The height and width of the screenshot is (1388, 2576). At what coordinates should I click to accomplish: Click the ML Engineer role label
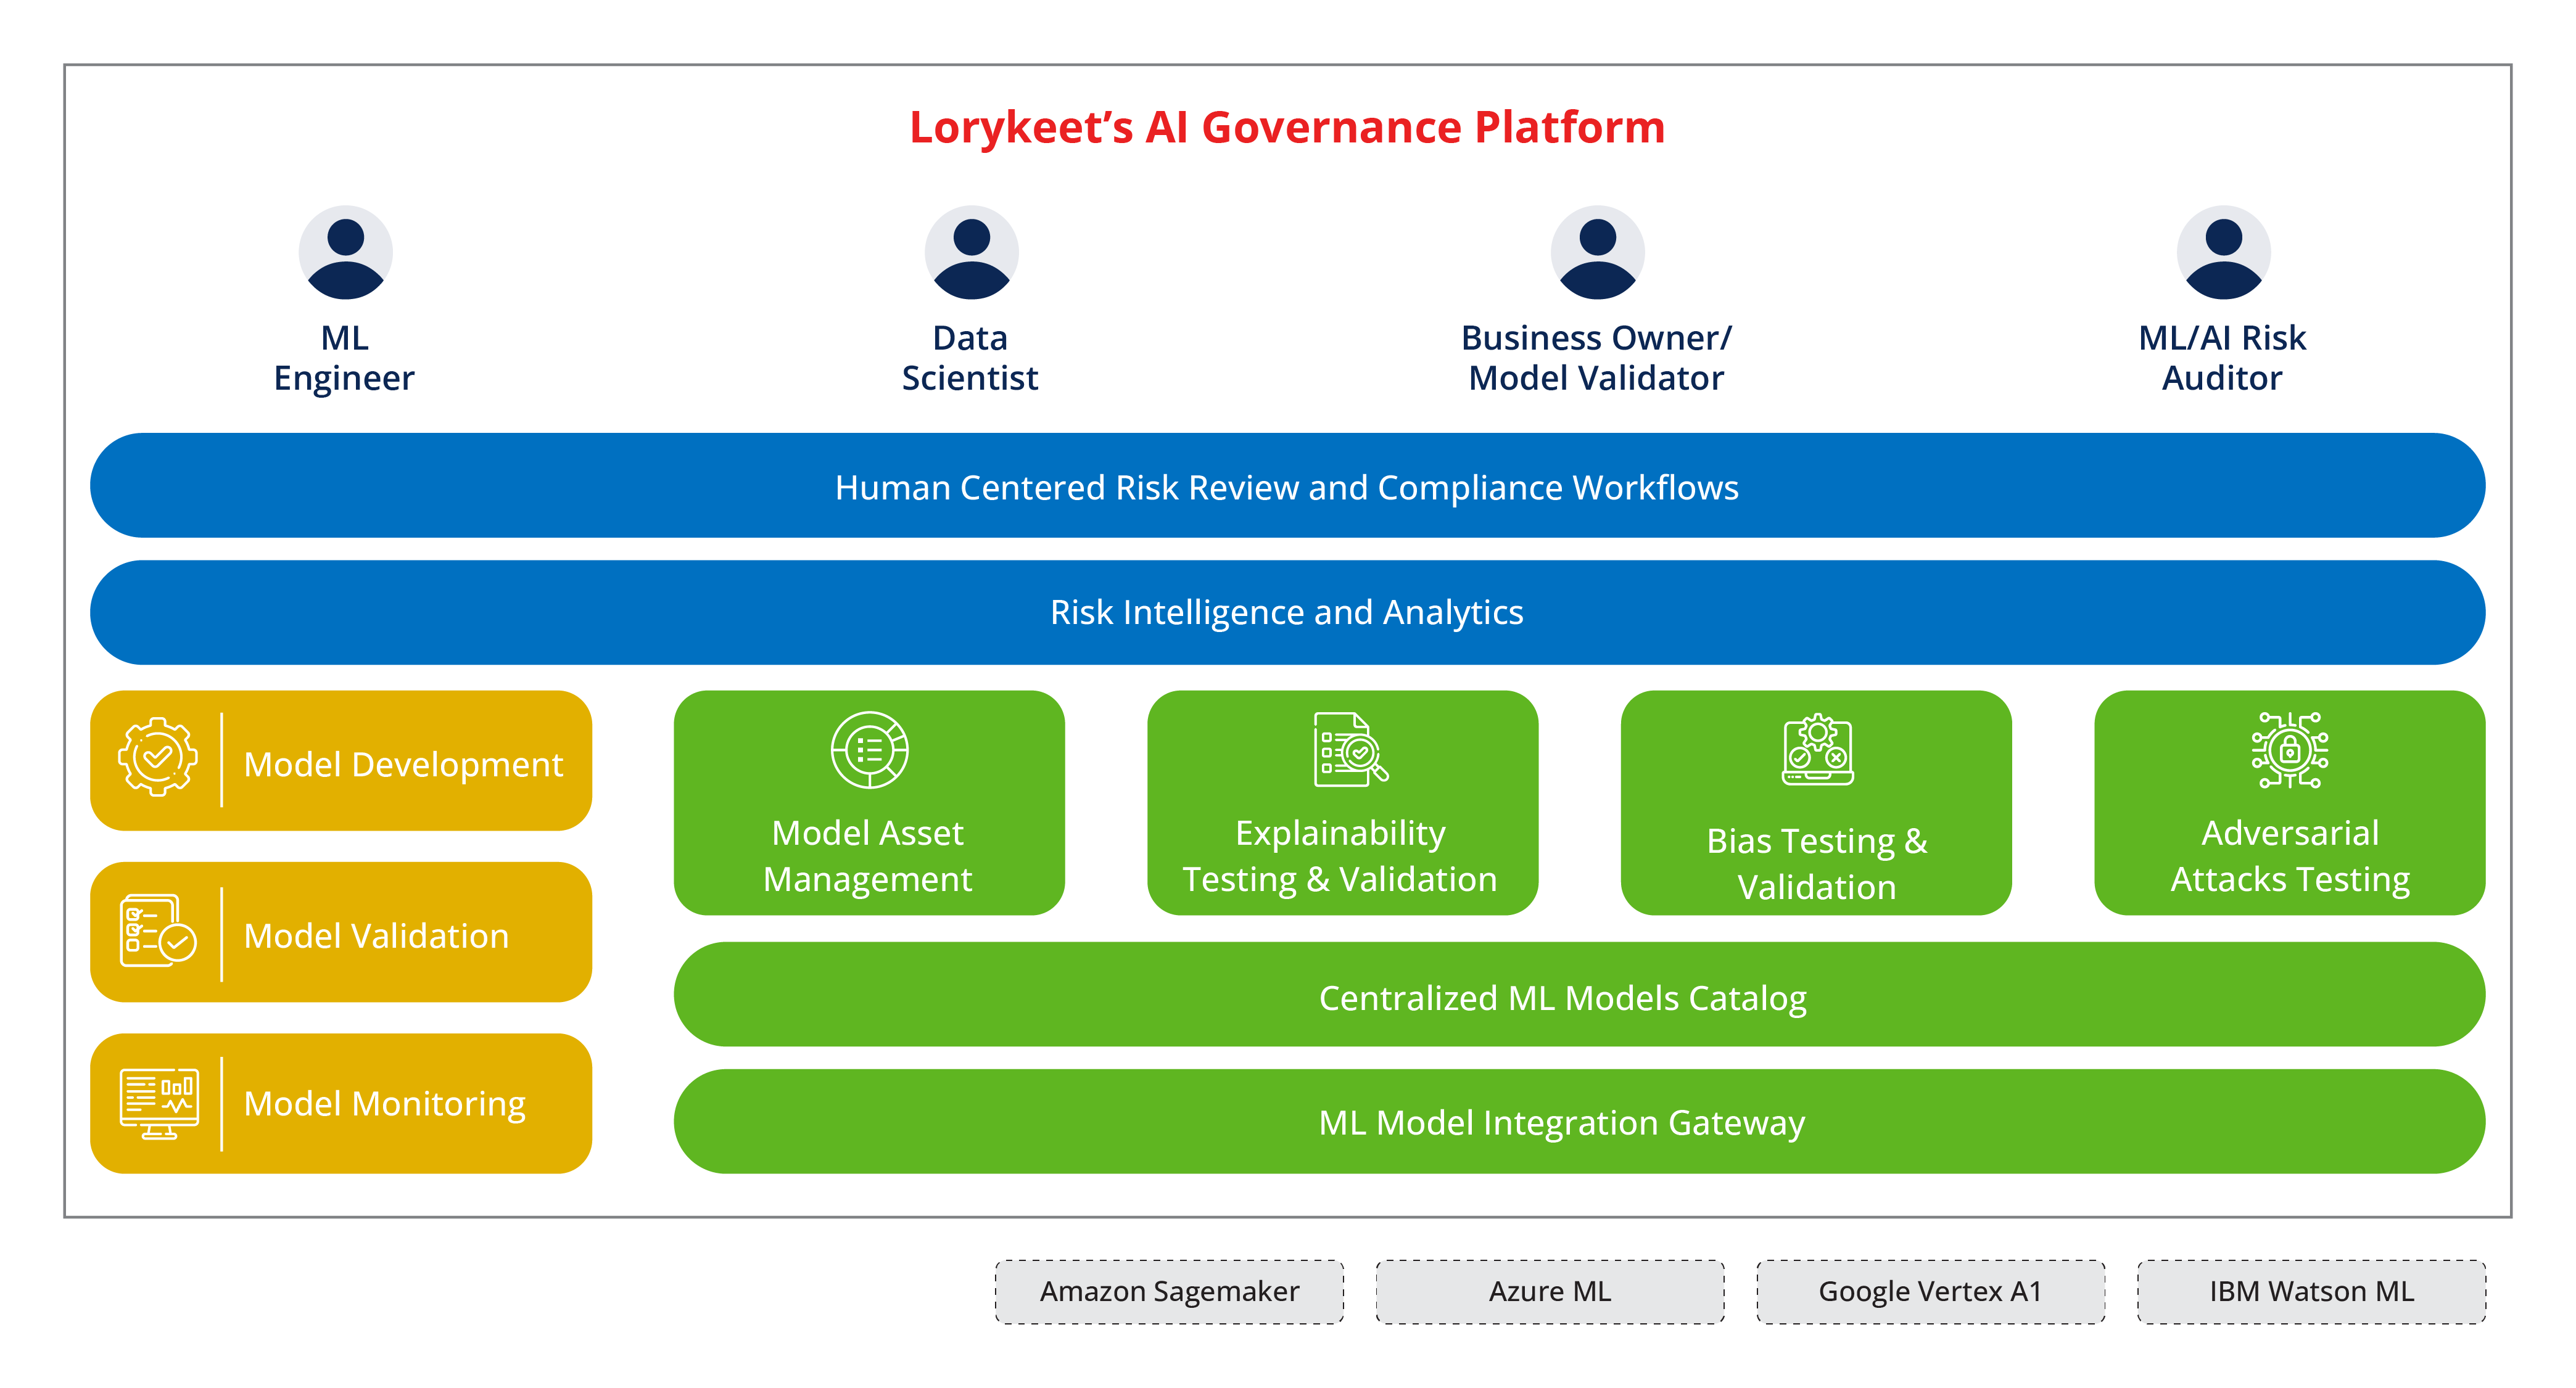click(344, 358)
